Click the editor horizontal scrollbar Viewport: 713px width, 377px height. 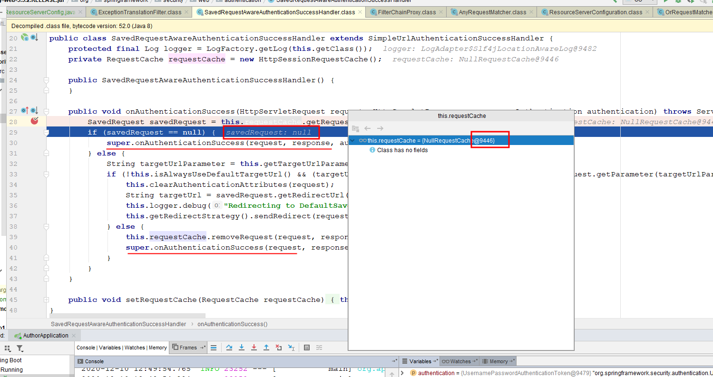tap(127, 316)
